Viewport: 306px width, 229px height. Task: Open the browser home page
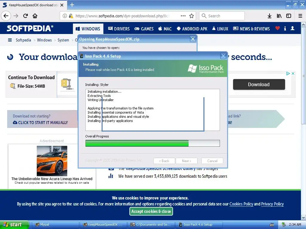[35, 16]
